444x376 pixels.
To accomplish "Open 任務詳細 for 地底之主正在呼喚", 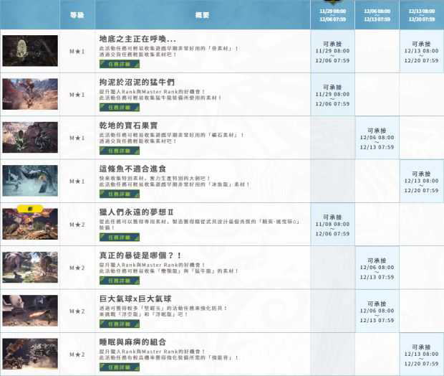I will [115, 65].
